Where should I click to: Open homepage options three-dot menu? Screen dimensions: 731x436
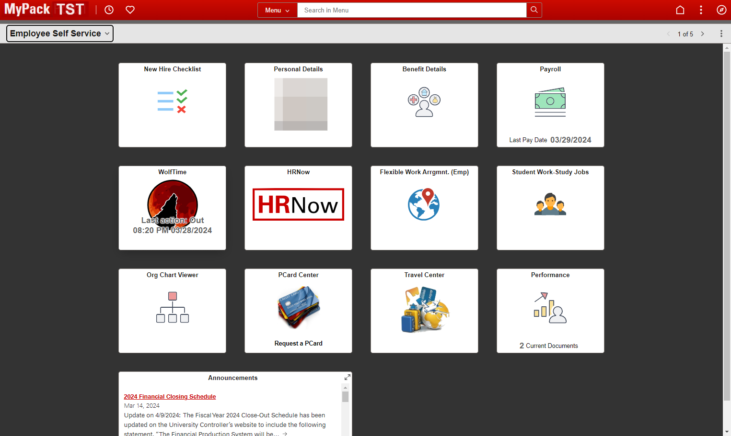721,34
